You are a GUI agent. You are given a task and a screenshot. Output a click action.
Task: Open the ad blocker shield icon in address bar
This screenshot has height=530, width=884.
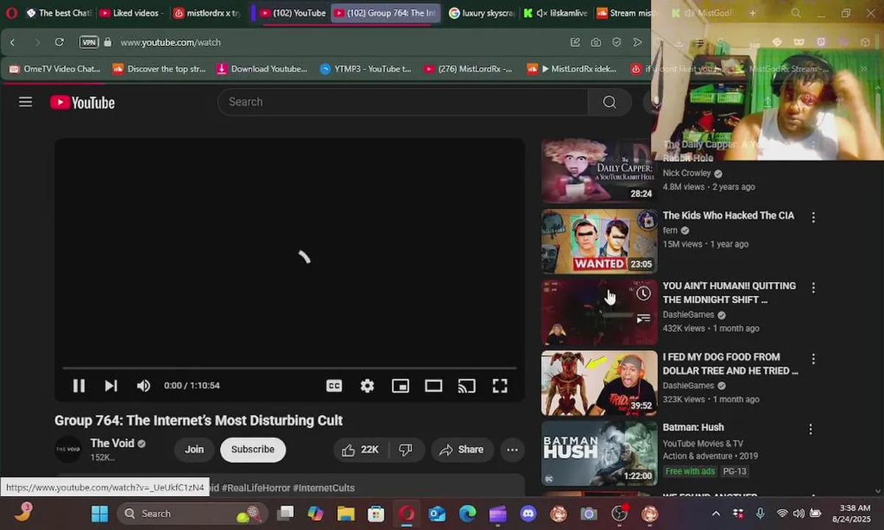coord(617,42)
